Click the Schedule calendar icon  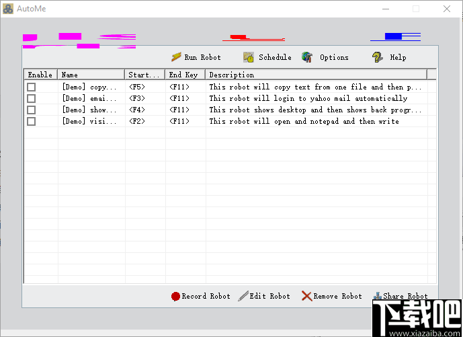[249, 57]
